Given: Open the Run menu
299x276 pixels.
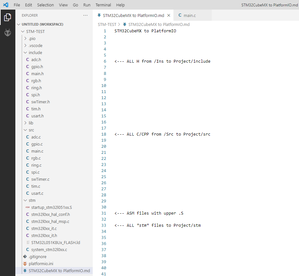Looking at the screenshot, I should click(x=87, y=5).
